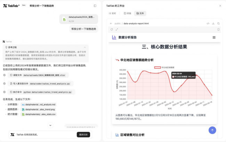226x142 pixels.
Task: Download the data-analysis-report.html file
Action: 213,24
